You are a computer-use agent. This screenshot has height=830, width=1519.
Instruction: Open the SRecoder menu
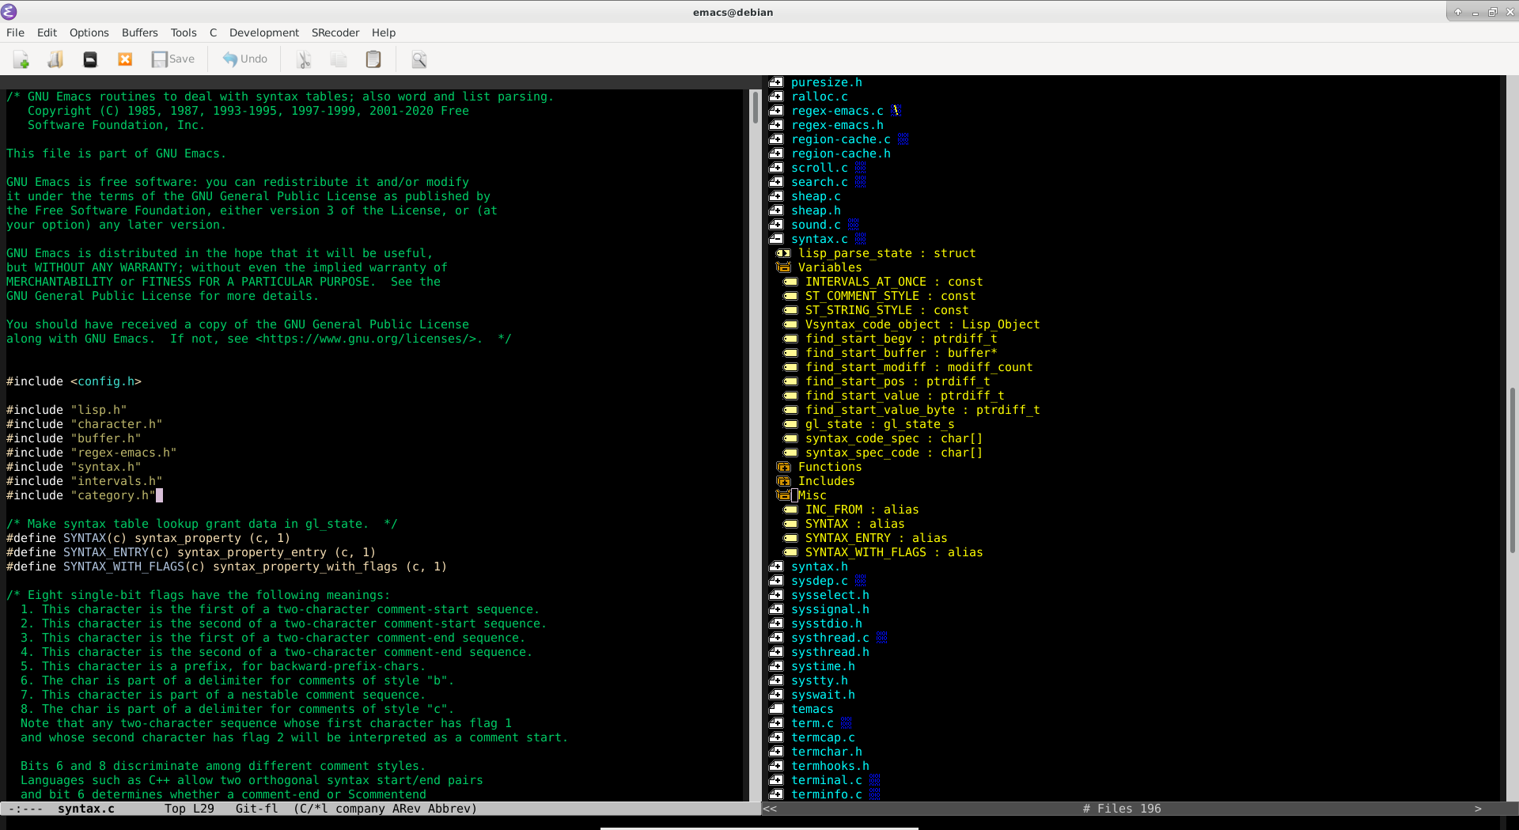point(335,32)
